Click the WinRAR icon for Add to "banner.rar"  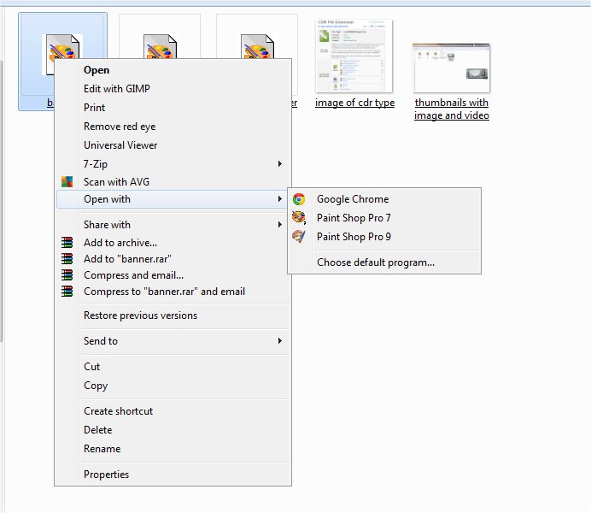[67, 259]
